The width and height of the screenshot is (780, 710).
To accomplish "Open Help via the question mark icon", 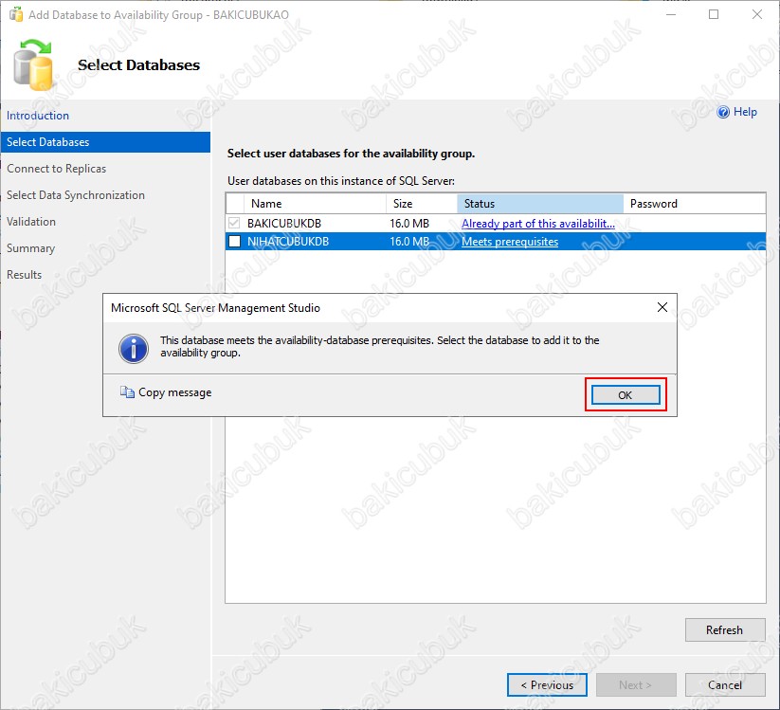I will [x=723, y=112].
